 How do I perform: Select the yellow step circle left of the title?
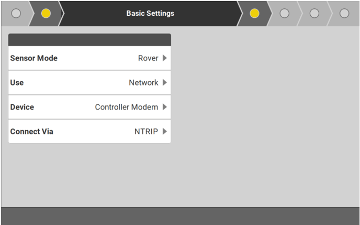tap(46, 13)
